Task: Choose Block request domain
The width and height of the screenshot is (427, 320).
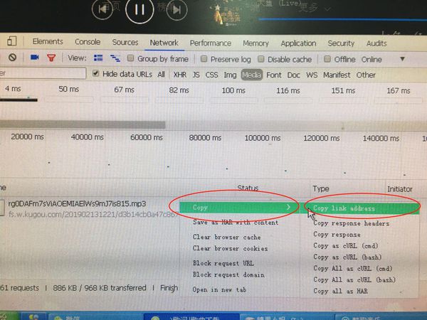Action: tap(228, 274)
